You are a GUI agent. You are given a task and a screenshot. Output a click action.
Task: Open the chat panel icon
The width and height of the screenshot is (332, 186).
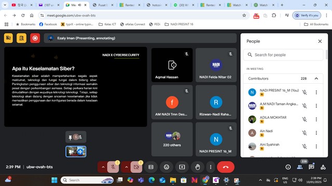pyautogui.click(x=311, y=167)
